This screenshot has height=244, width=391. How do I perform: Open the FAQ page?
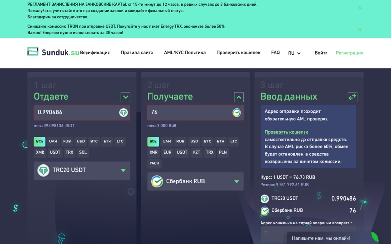(x=275, y=53)
